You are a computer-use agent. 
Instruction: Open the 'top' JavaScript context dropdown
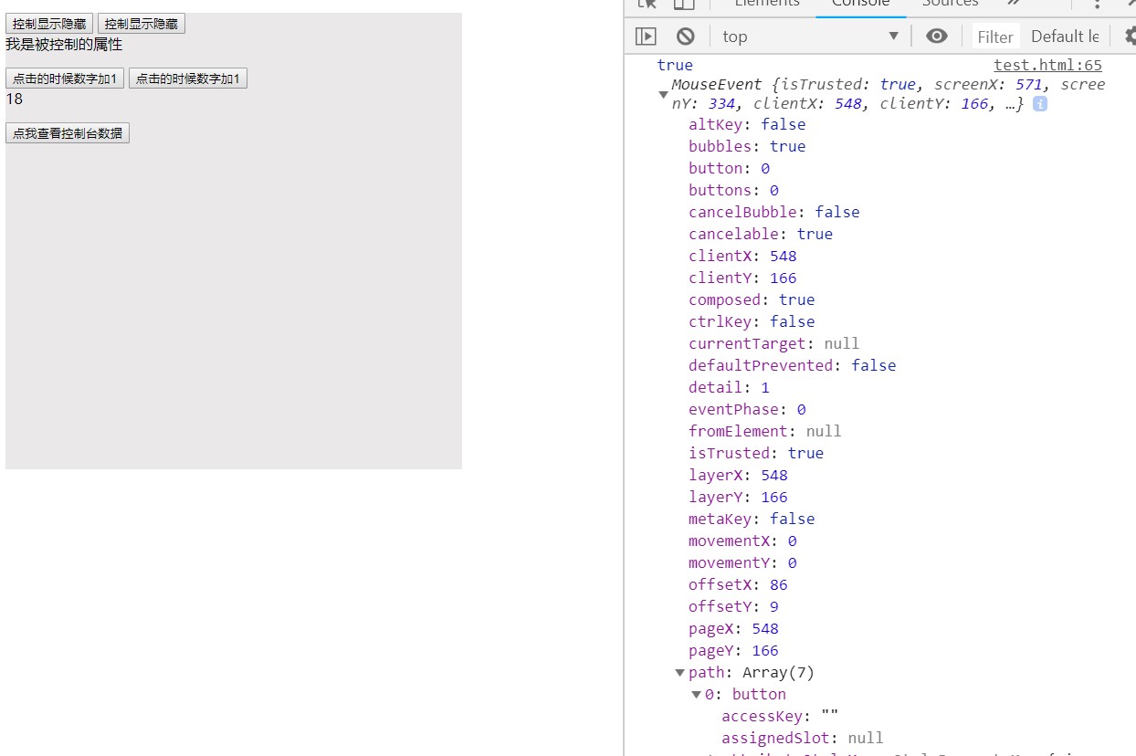coord(810,37)
